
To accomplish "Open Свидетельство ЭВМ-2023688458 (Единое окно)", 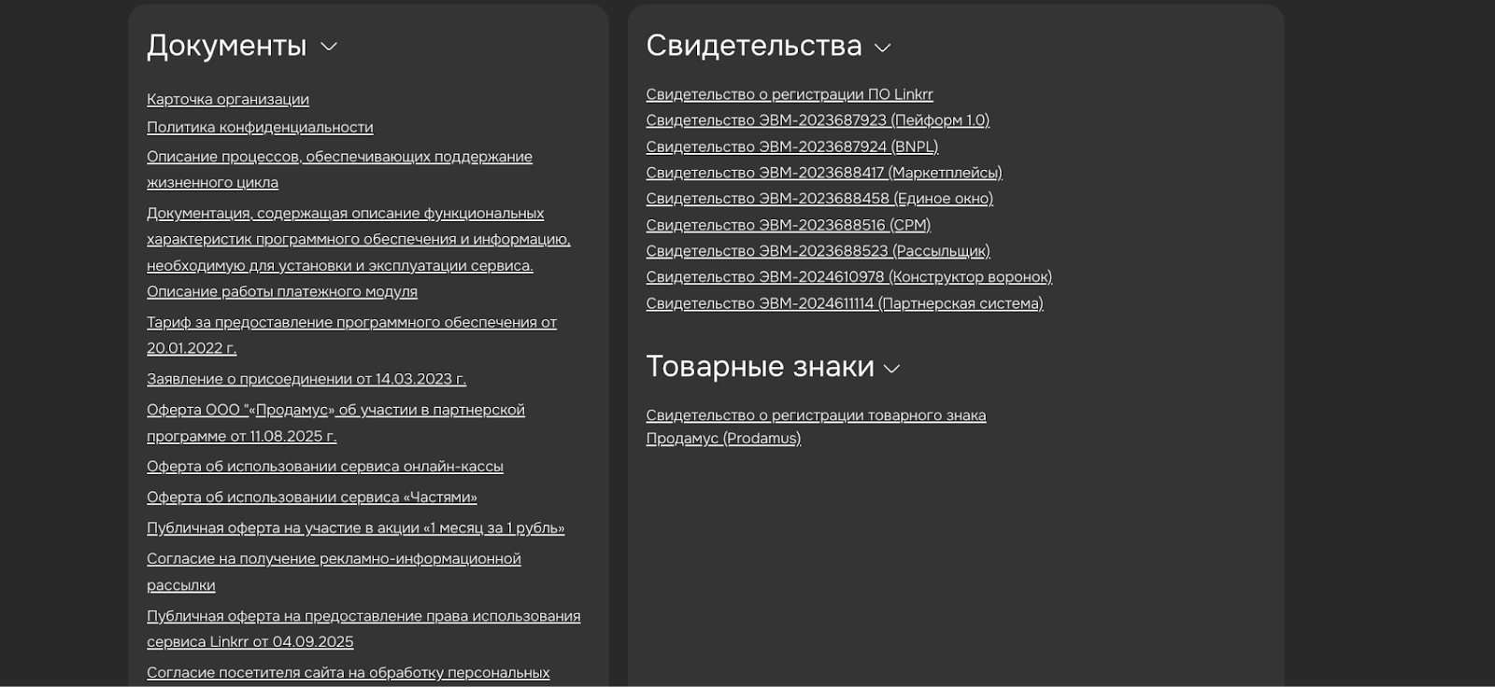I will pyautogui.click(x=819, y=199).
